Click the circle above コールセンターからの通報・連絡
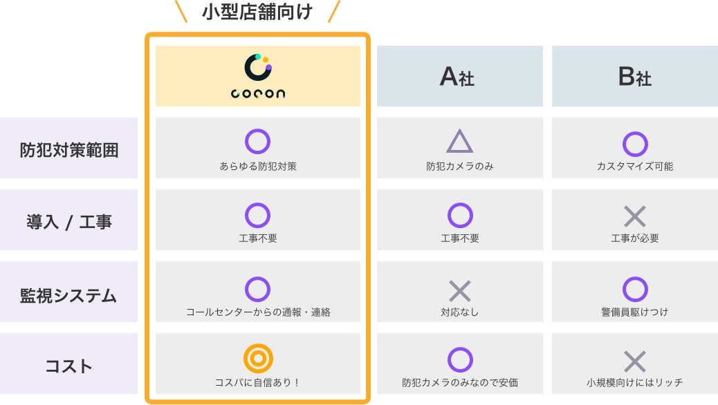718x405 pixels. (x=258, y=289)
